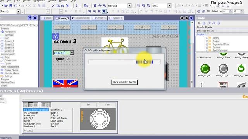248x139 pixels.
Task: Open Tags under Communication in tree
Action: 7,57
